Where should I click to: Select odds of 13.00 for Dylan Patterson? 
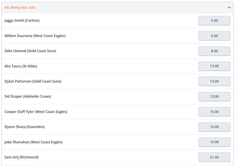[x=214, y=81]
